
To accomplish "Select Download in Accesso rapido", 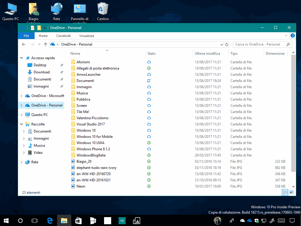I will click(41, 72).
